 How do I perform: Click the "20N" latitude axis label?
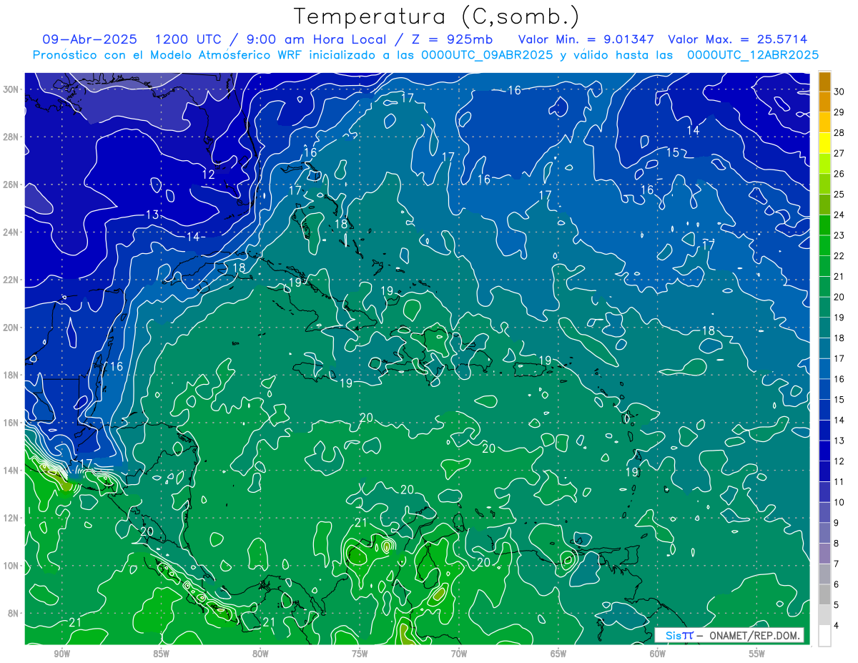[x=12, y=328]
